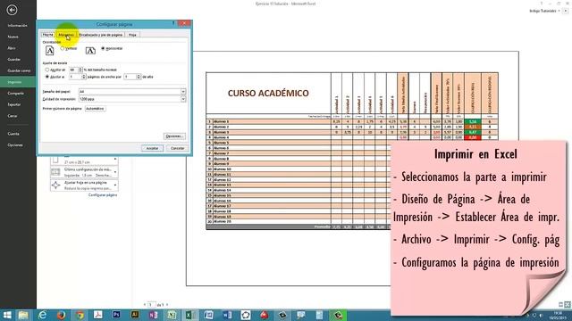Image resolution: width=572 pixels, height=321 pixels.
Task: Click the paper size page icon
Action: [x=55, y=160]
